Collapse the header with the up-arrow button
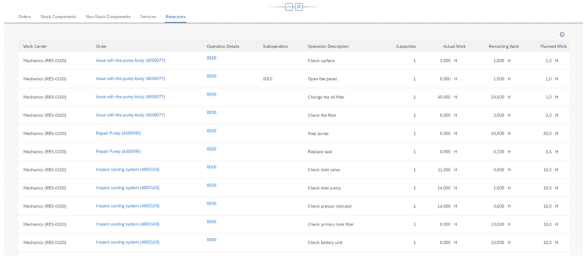585x256 pixels. pos(289,7)
